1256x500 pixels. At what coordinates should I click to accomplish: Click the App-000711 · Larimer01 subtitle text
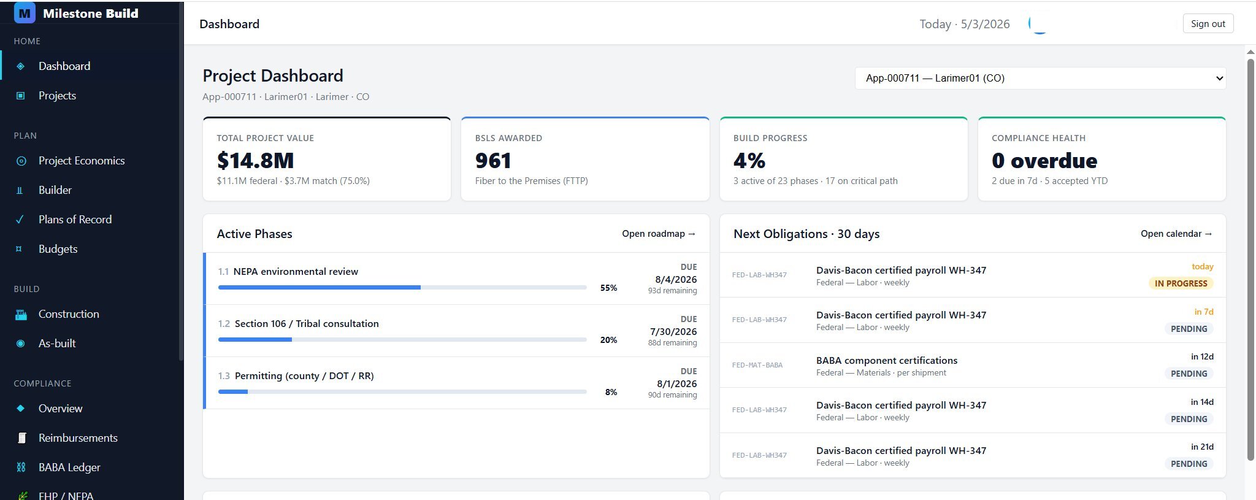[286, 97]
